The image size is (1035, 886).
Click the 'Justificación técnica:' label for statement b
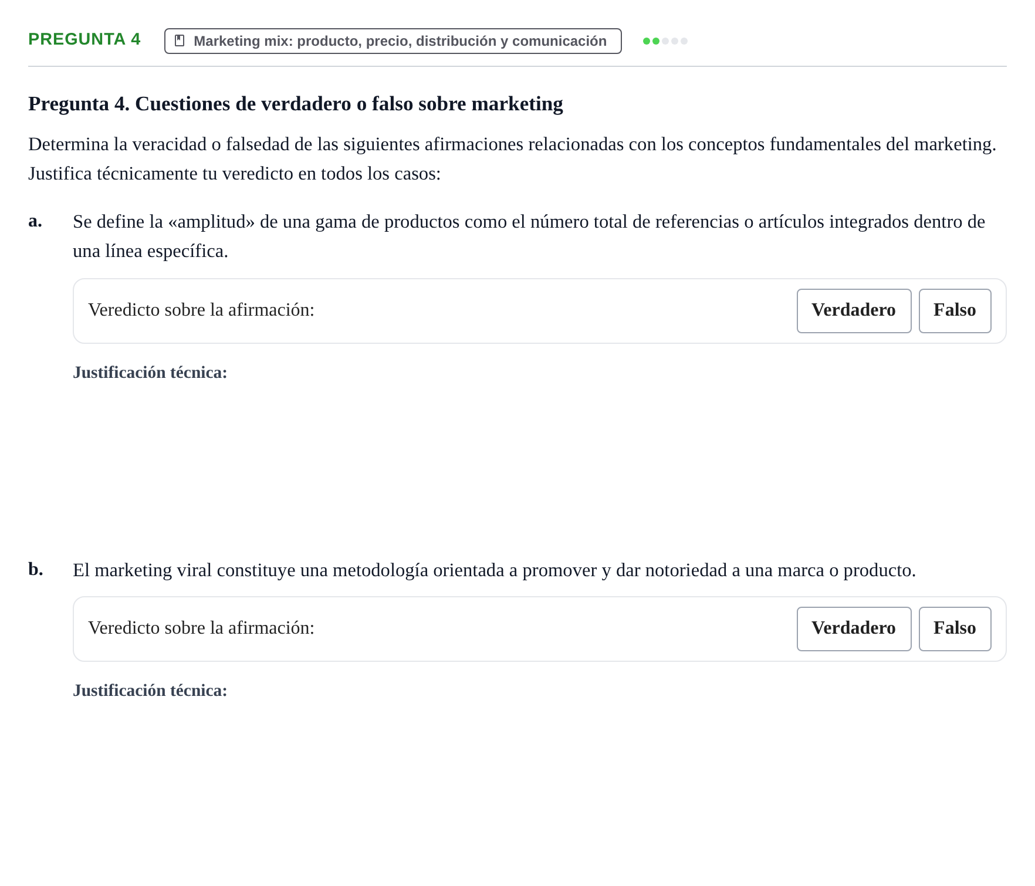[150, 691]
